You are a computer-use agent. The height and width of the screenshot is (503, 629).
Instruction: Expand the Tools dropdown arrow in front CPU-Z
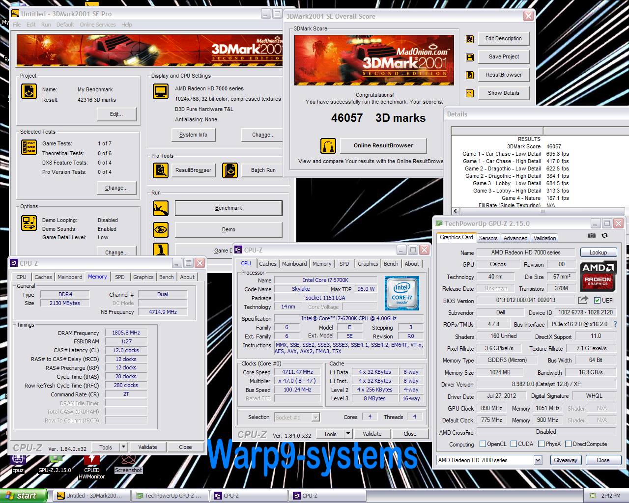coord(348,434)
